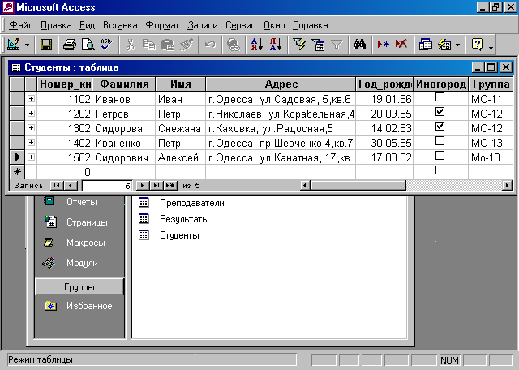Open the Файл menu

pos(21,25)
